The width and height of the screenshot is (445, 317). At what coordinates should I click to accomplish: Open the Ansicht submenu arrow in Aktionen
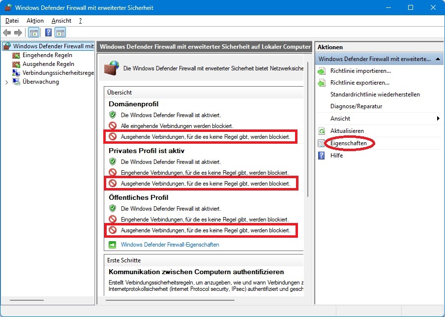point(438,119)
